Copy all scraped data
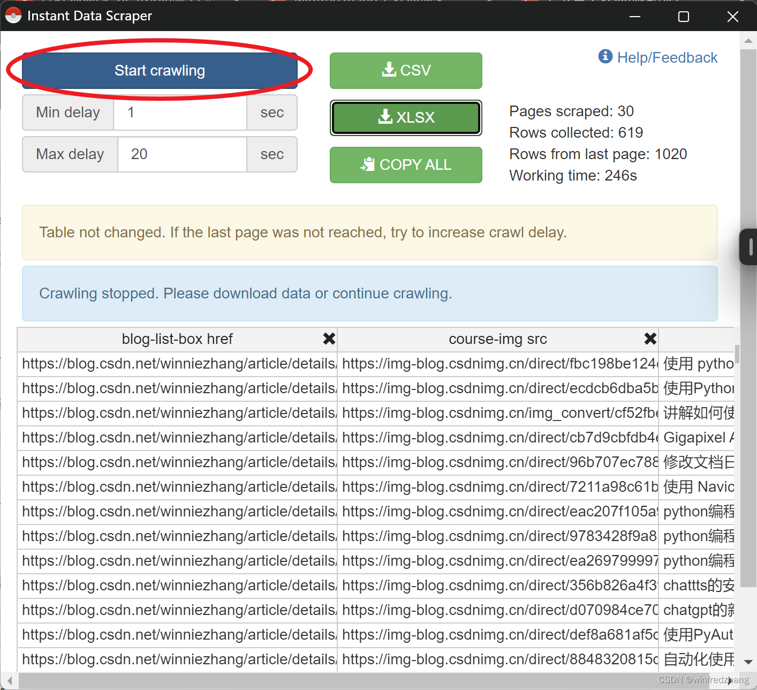Viewport: 757px width, 690px height. coord(406,164)
